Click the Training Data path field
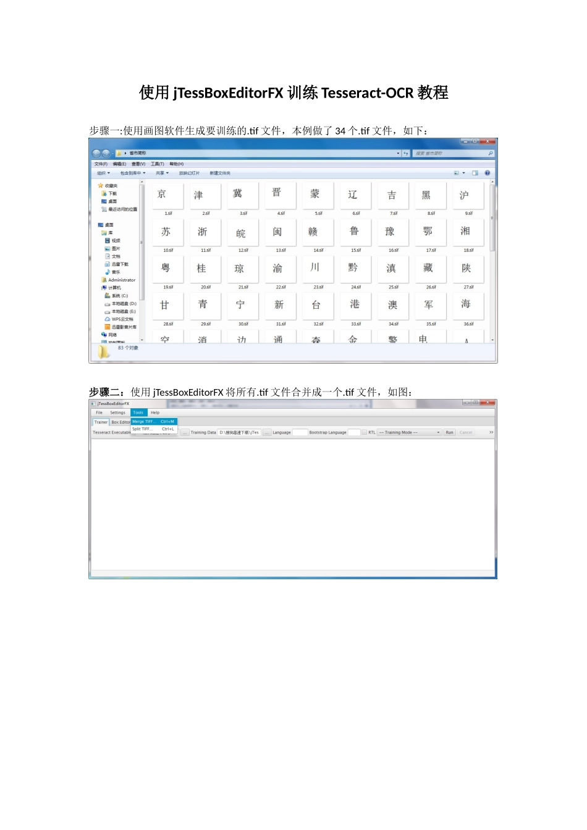 click(239, 432)
